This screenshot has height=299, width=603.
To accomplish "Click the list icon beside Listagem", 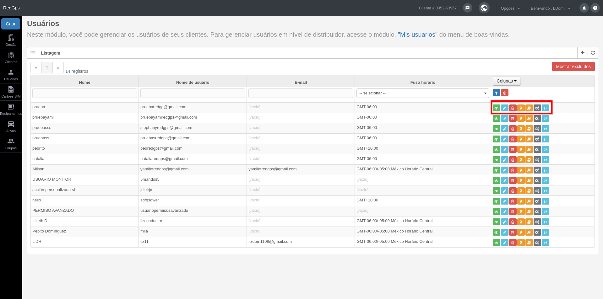I will [33, 53].
